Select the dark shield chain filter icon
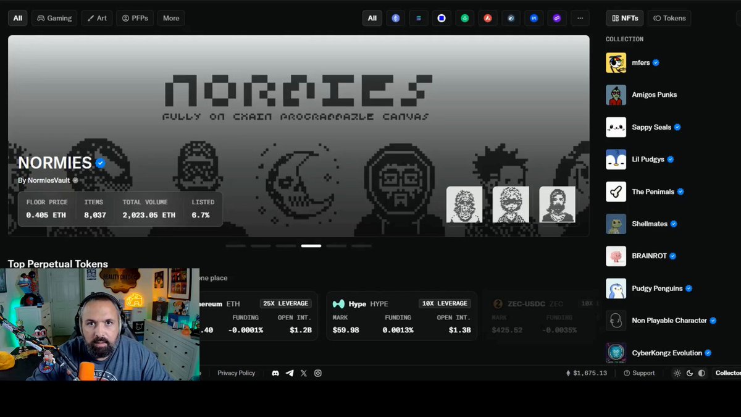Viewport: 741px width, 417px height. click(x=511, y=18)
